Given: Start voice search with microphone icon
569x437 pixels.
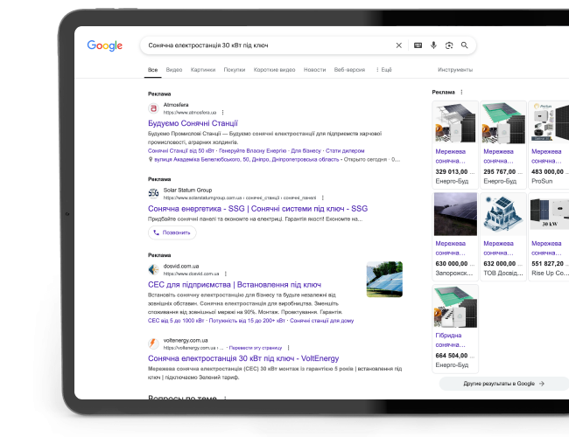Looking at the screenshot, I should point(433,45).
